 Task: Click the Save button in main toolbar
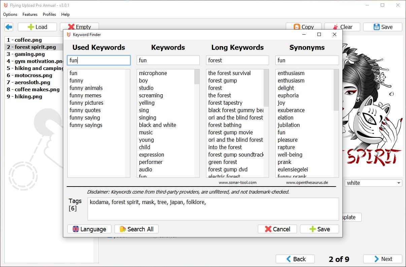tap(383, 27)
